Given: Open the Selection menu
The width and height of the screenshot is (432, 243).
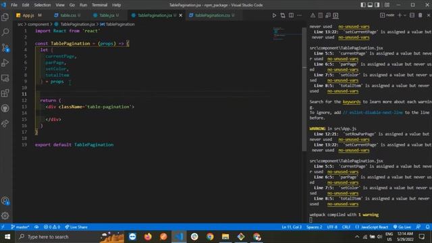Looking at the screenshot, I should pos(42,5).
